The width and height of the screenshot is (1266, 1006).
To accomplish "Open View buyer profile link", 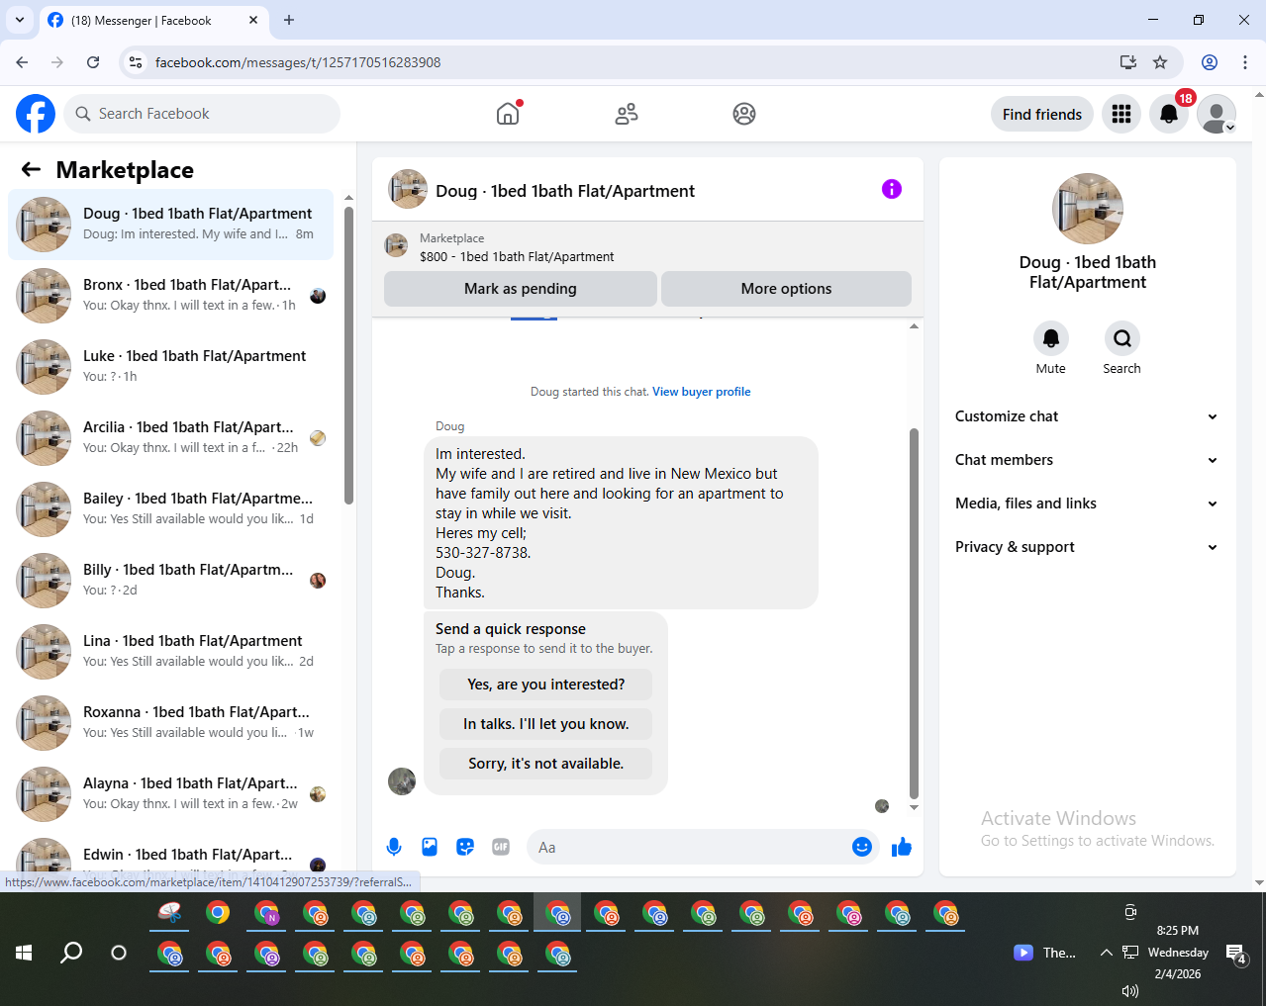I will tap(702, 392).
